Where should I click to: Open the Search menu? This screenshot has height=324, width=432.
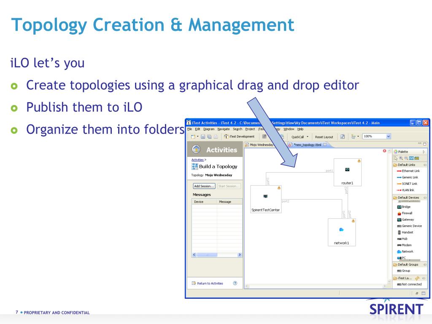coord(238,129)
